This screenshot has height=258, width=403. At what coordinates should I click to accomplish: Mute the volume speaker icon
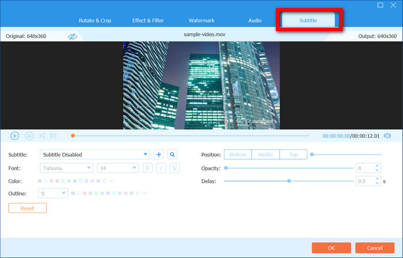(387, 136)
